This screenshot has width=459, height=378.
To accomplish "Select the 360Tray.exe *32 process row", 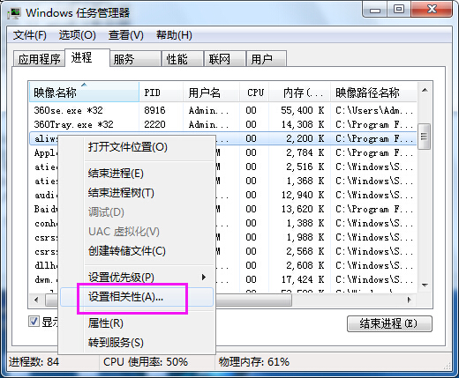I will point(223,124).
